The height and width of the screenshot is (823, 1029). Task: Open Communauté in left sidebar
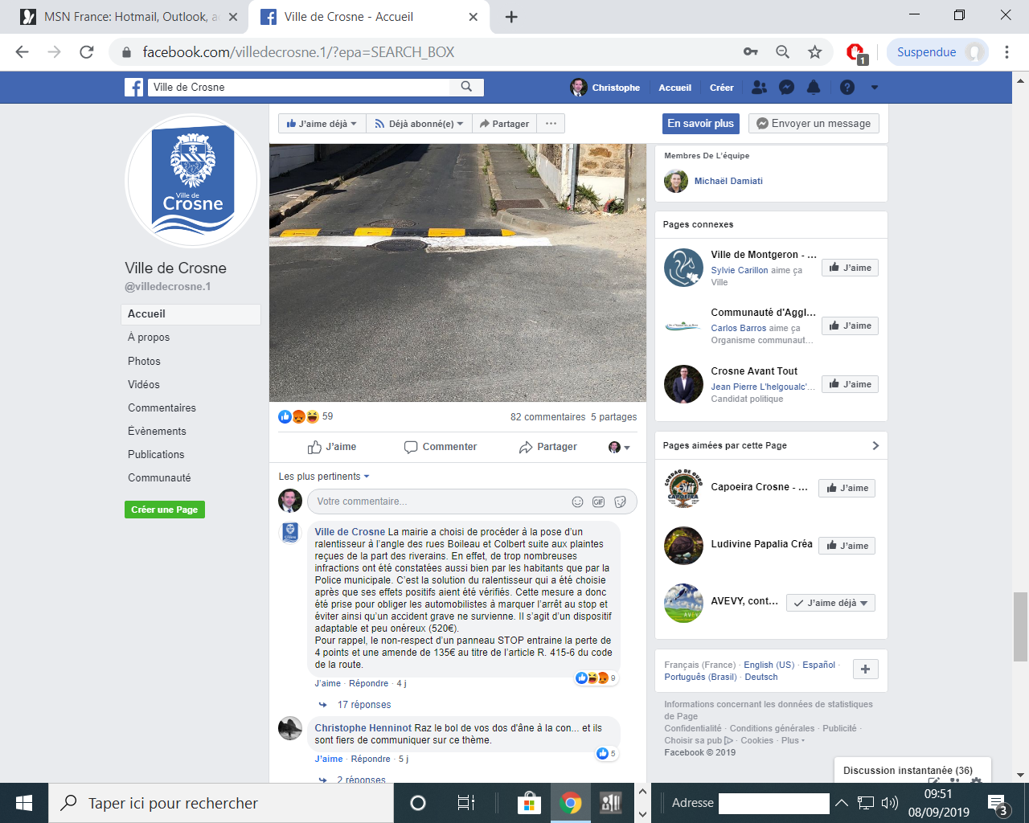coord(159,477)
